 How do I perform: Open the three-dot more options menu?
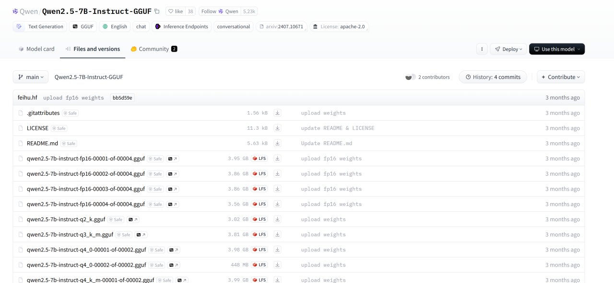pyautogui.click(x=482, y=49)
